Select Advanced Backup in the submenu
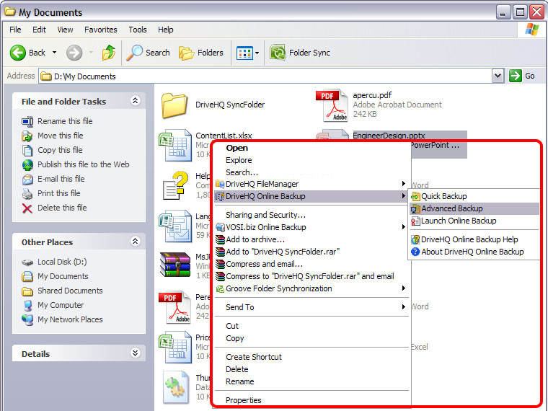Screen dimensions: 548x411 point(474,208)
